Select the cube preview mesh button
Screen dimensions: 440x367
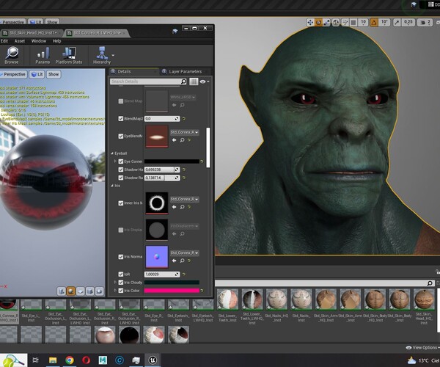89,291
